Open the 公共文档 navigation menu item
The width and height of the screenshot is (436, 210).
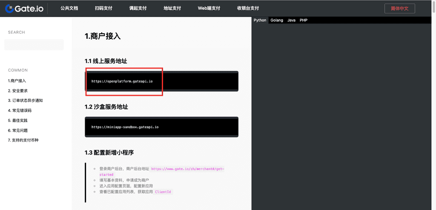tap(70, 8)
